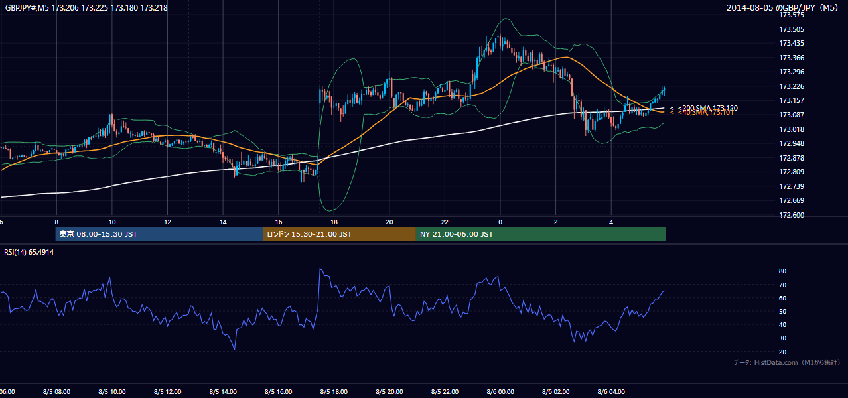This screenshot has width=848, height=398.
Task: Select the NY 21:00-06:00 JST session bar
Action: point(541,234)
